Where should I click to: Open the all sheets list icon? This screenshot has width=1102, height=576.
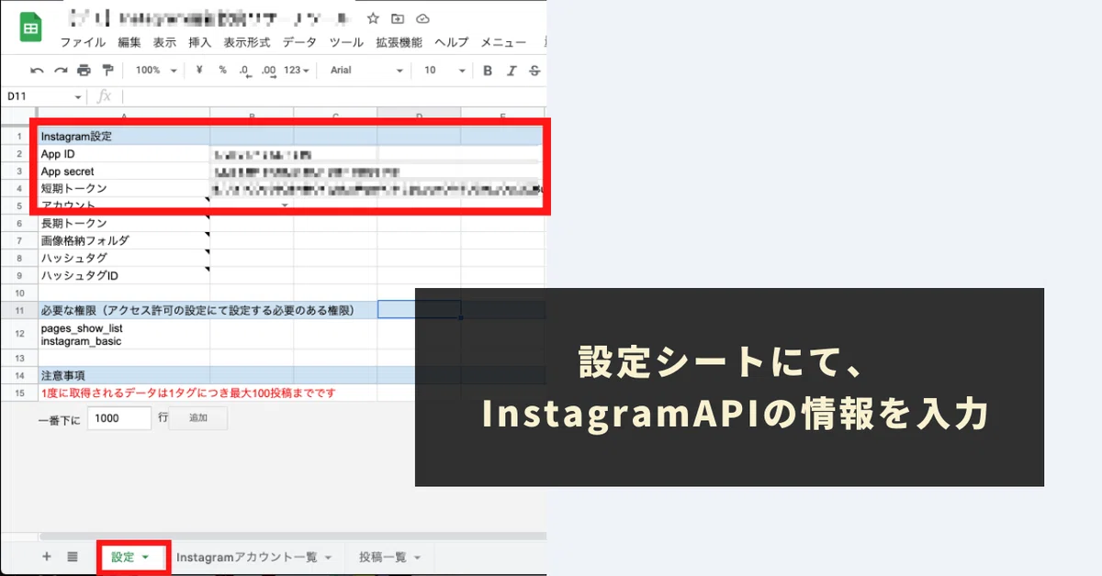[73, 557]
